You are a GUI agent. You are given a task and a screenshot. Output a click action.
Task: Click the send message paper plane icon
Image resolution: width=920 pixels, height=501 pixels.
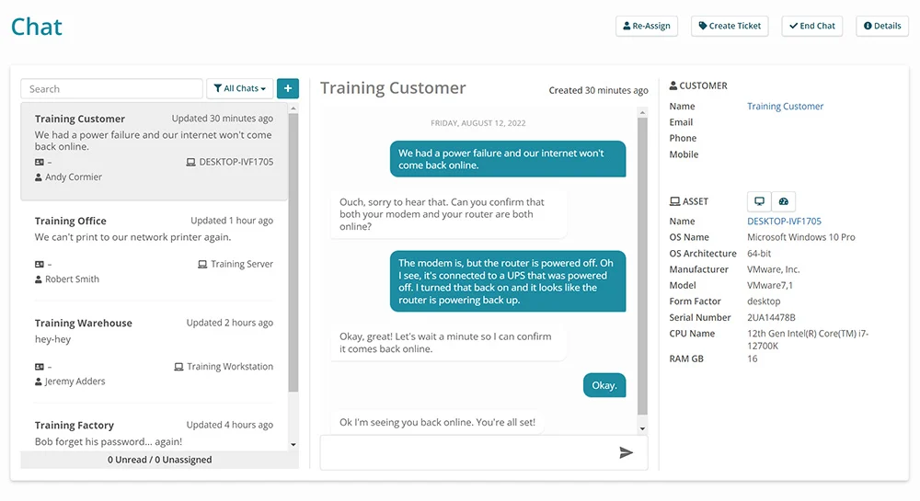click(626, 452)
